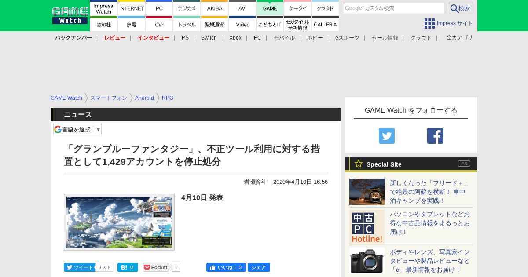
Task: Open the ケータイ Watch tab
Action: coord(298,8)
